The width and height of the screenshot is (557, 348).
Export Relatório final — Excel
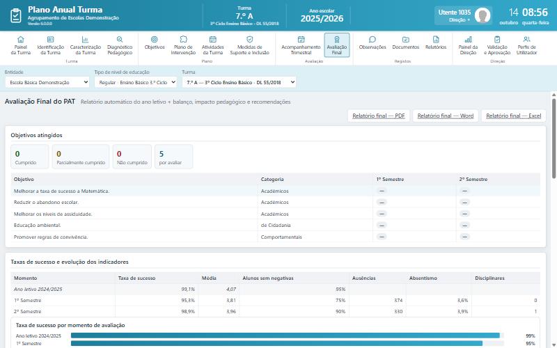click(x=514, y=116)
